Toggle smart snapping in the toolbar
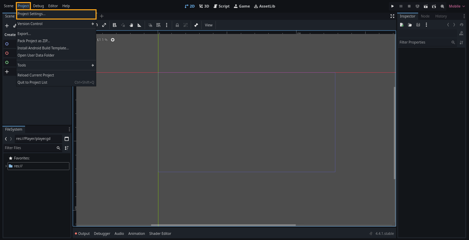This screenshot has height=240, width=469. 150,25
